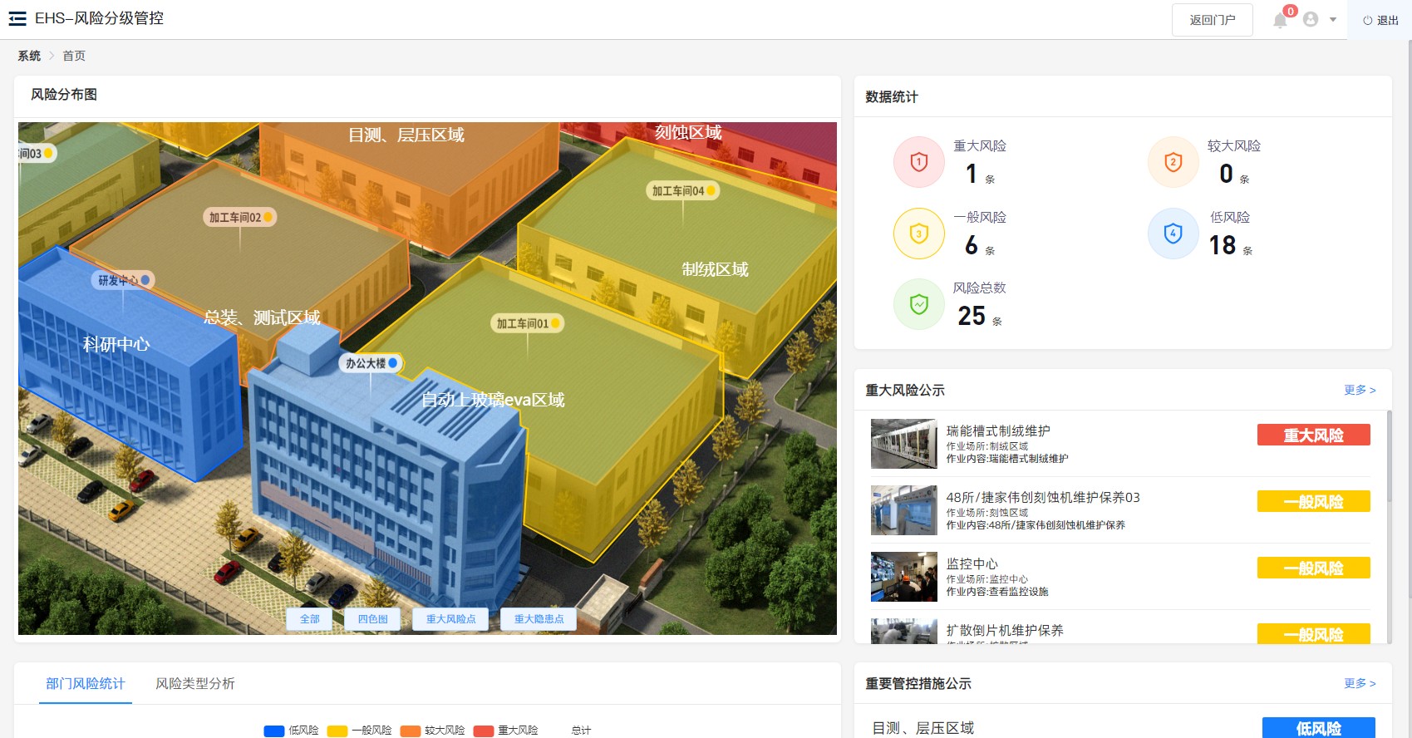Switch to 部门风险统计 tab
This screenshot has width=1412, height=738.
pos(86,683)
